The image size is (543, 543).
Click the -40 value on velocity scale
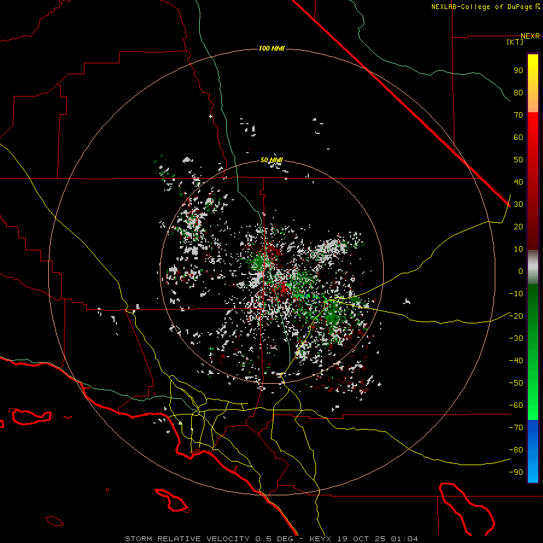pos(516,361)
